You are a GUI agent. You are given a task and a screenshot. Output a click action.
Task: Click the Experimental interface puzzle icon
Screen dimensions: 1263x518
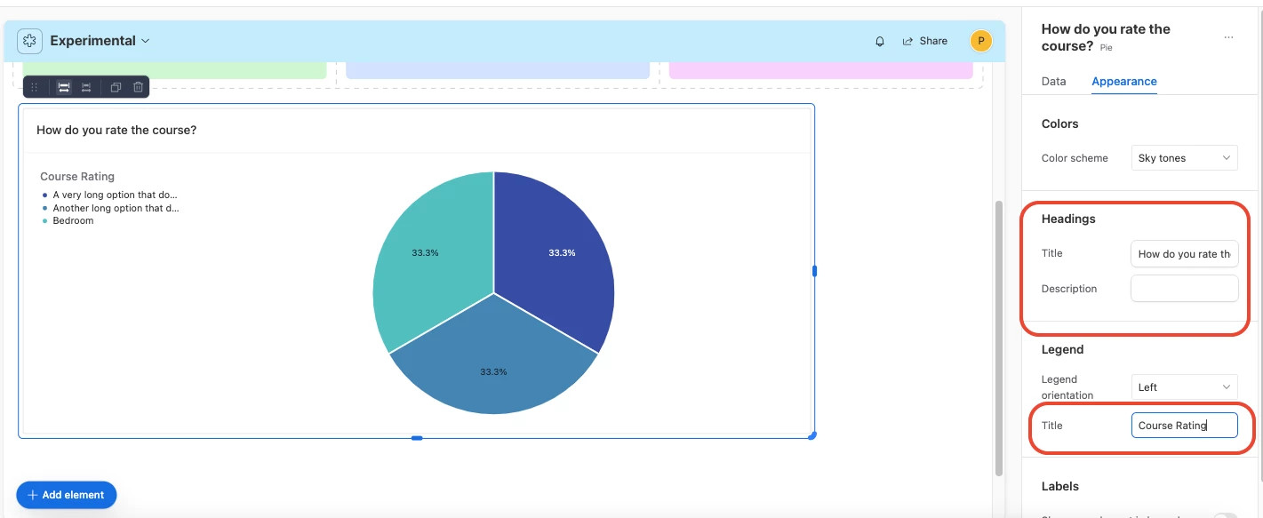pyautogui.click(x=29, y=41)
